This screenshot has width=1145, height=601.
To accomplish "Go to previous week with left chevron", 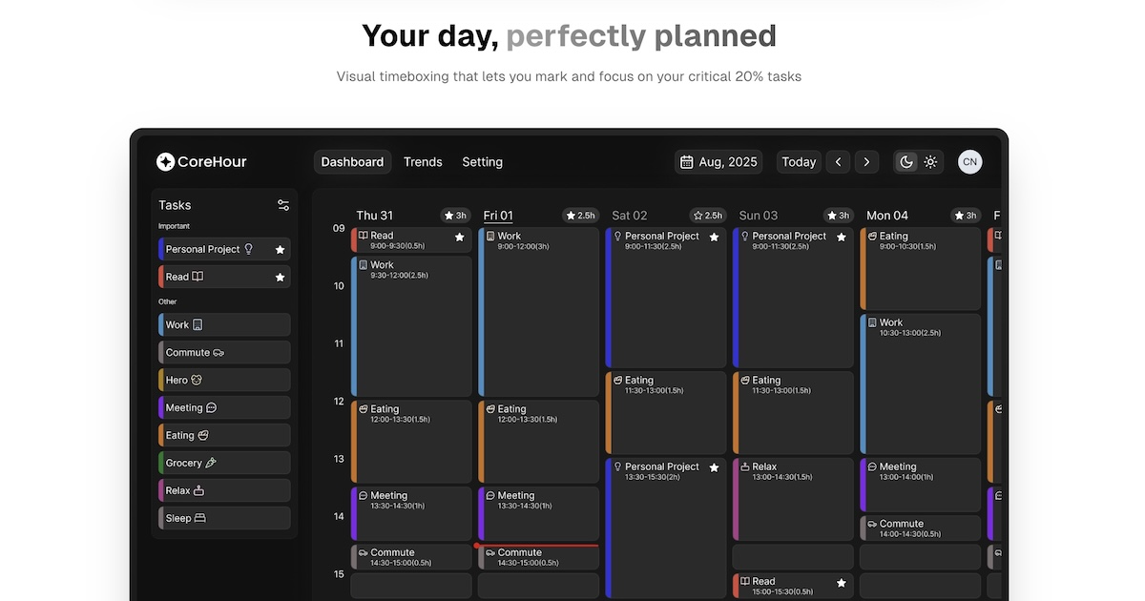I will pos(838,161).
